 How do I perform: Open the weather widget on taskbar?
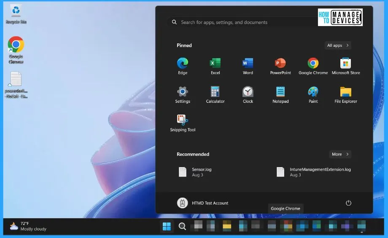coord(28,226)
